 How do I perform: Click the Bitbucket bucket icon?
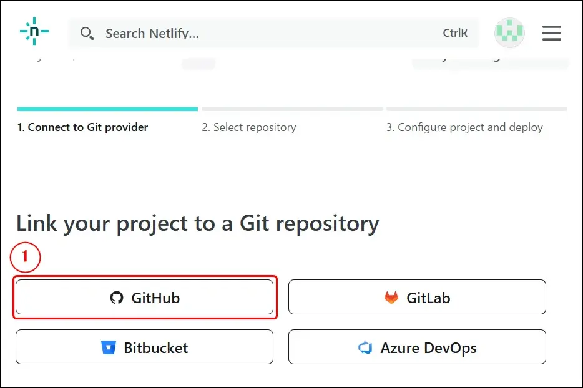109,347
